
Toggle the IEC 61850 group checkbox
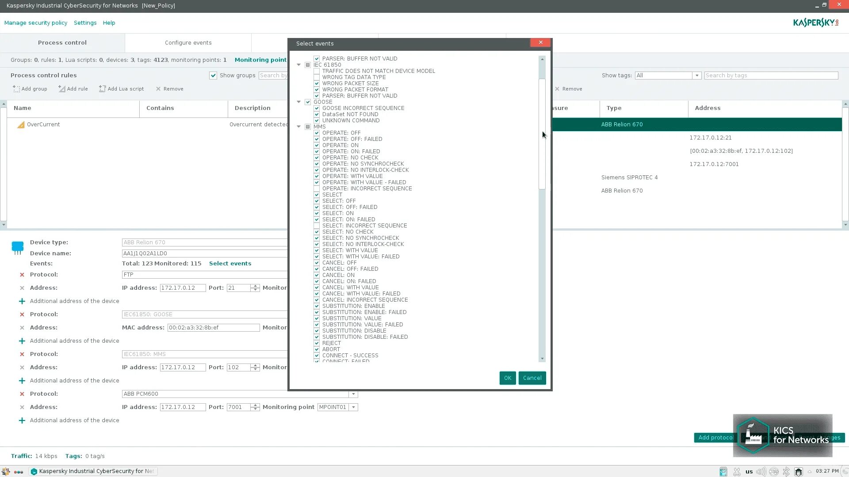tap(308, 64)
